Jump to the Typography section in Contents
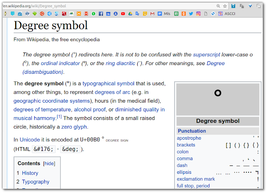The image size is (267, 193). 35,182
